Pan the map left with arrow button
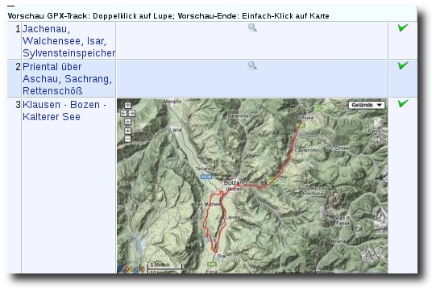Image resolution: width=436 pixels, height=292 pixels. coord(123,113)
